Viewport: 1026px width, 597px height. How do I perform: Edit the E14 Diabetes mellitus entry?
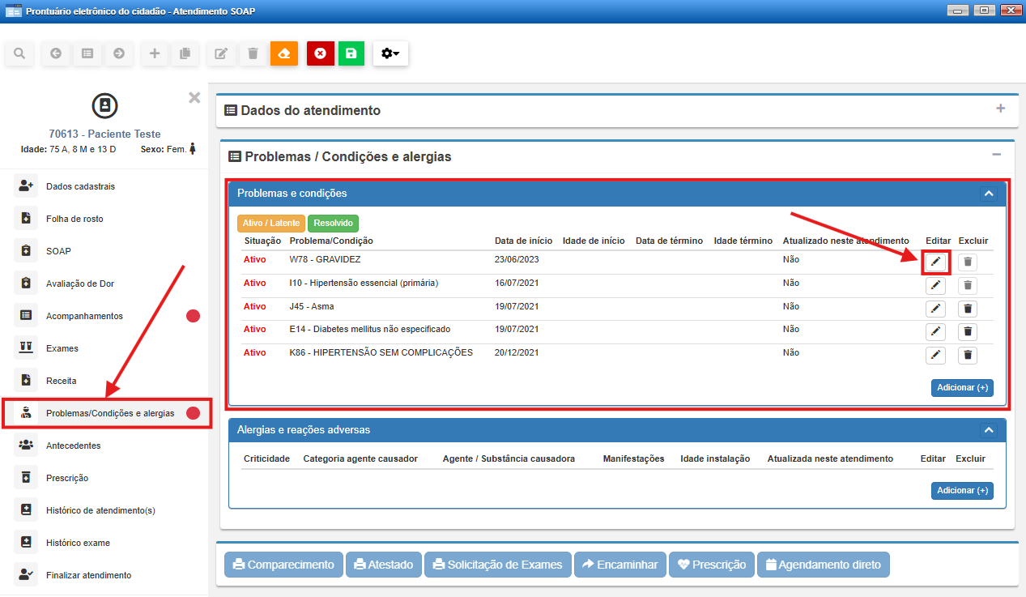pyautogui.click(x=935, y=332)
